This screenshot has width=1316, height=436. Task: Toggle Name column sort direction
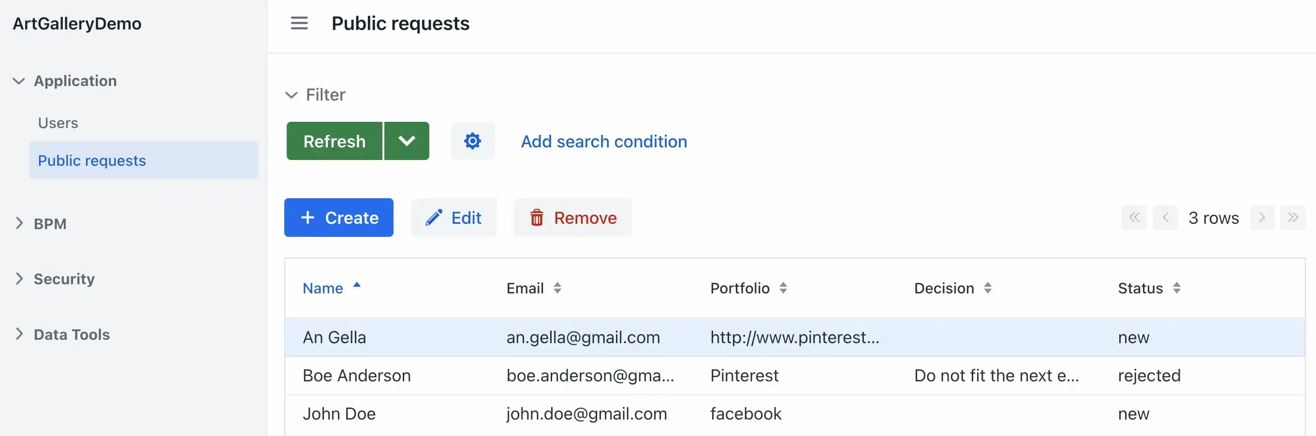click(357, 286)
